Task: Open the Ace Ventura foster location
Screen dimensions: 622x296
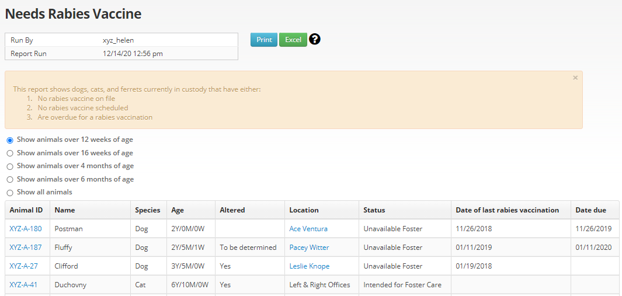Action: click(308, 229)
